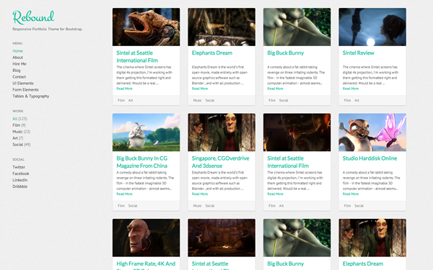
Task: Open the dark circular room thumbnail
Action: click(222, 238)
